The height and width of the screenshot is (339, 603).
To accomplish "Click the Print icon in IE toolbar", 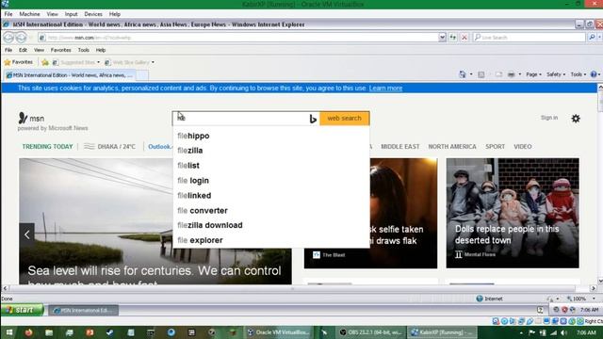I will (511, 74).
